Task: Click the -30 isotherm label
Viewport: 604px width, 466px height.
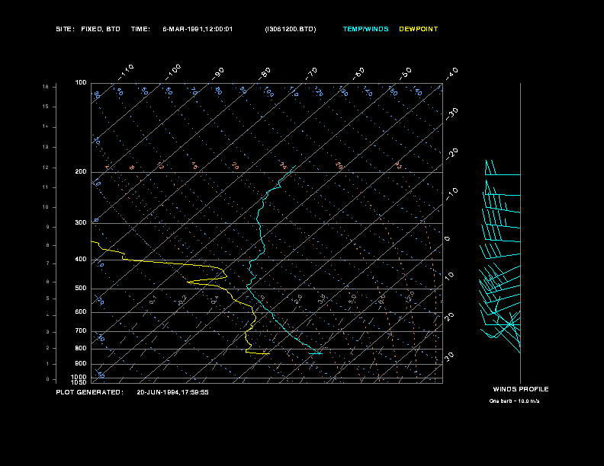Action: pyautogui.click(x=451, y=114)
